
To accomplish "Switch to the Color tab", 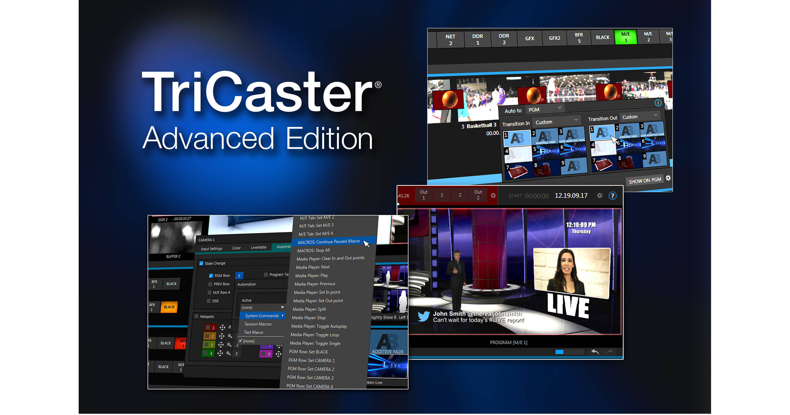I will click(236, 248).
